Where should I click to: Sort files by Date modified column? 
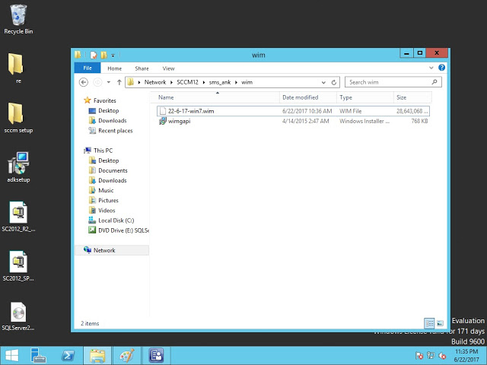(x=300, y=97)
